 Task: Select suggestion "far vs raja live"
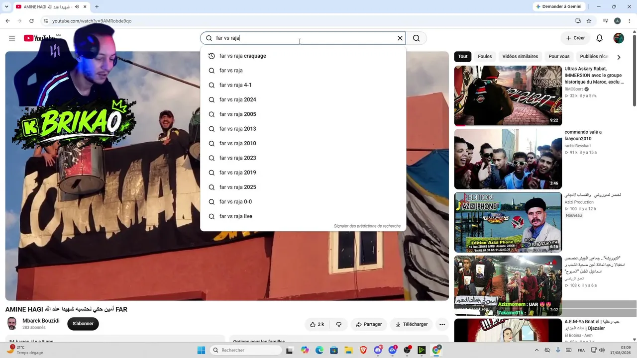click(303, 216)
